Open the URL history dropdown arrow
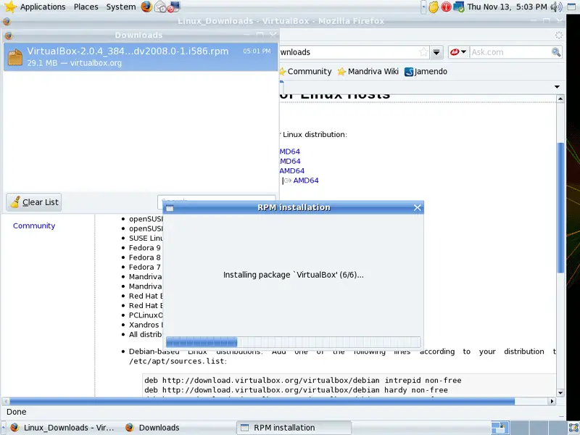The height and width of the screenshot is (435, 580). (x=436, y=52)
